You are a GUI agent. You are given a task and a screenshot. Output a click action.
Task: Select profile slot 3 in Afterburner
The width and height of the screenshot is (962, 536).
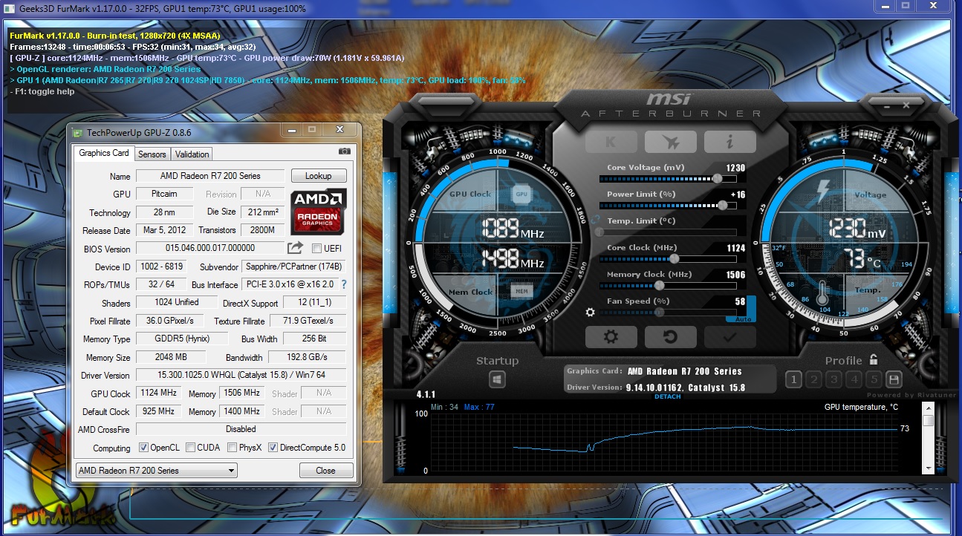point(833,379)
